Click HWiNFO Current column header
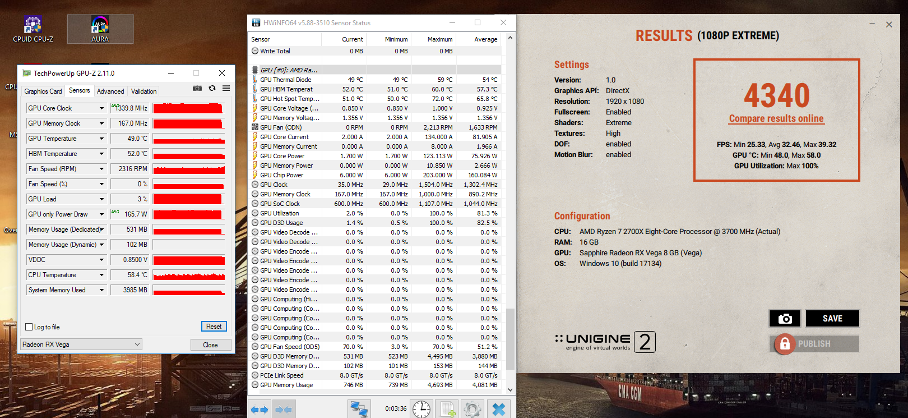This screenshot has width=908, height=418. 344,39
